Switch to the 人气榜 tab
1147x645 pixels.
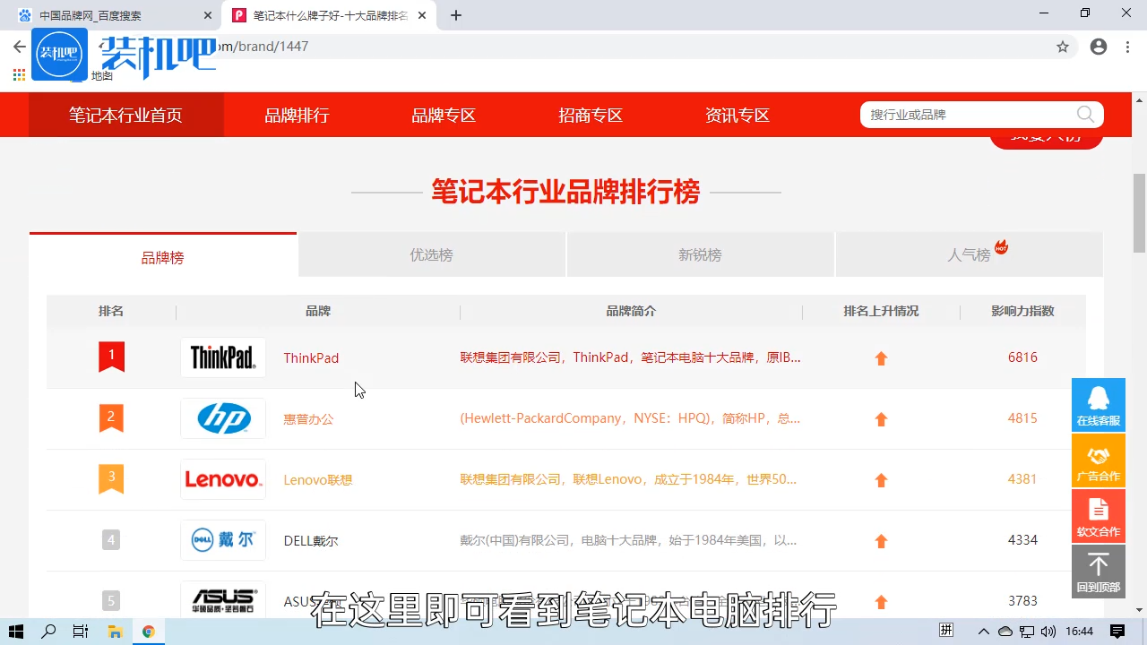click(969, 254)
